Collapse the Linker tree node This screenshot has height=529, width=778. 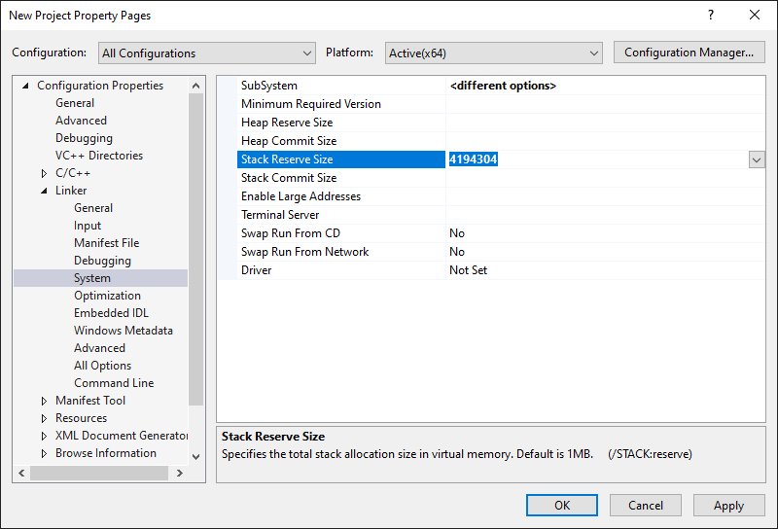pos(44,191)
